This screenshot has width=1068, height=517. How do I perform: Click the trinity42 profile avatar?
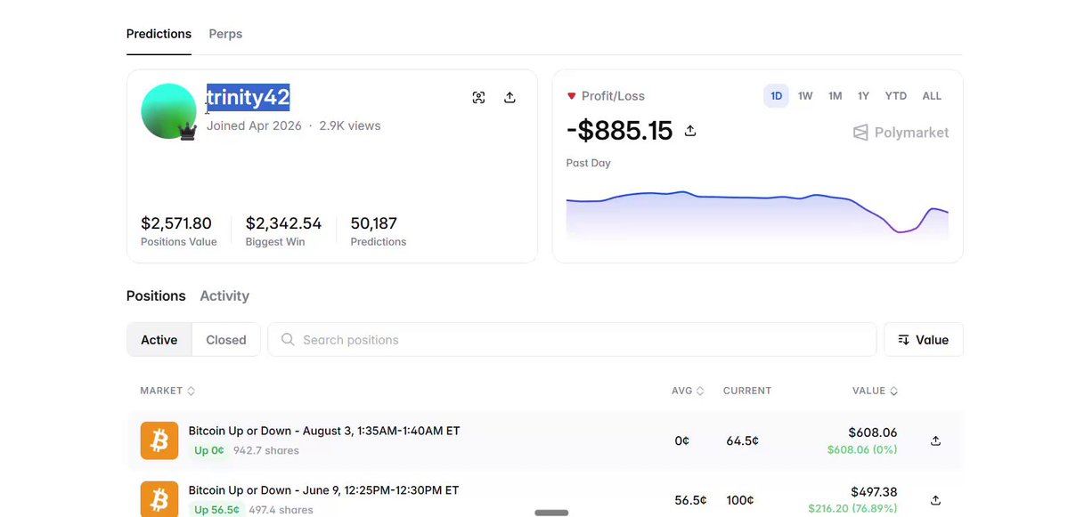click(169, 111)
